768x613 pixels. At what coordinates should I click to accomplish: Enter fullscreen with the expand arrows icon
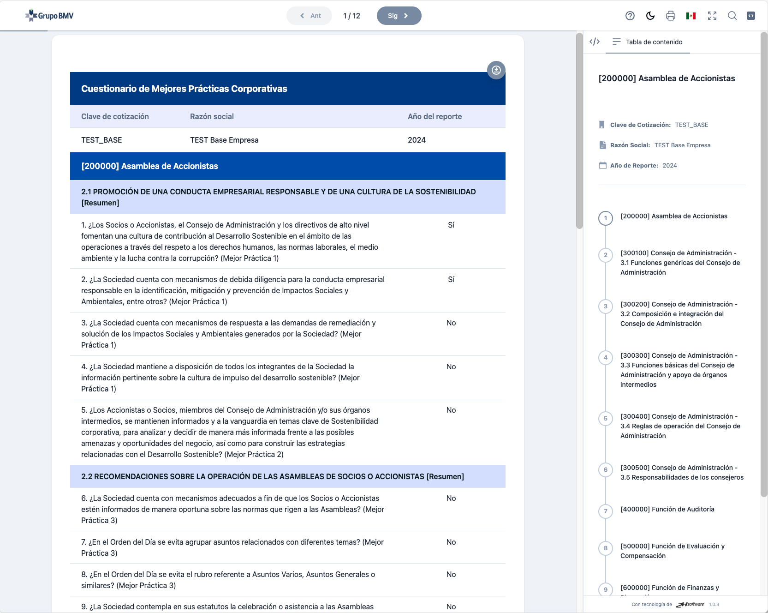712,15
